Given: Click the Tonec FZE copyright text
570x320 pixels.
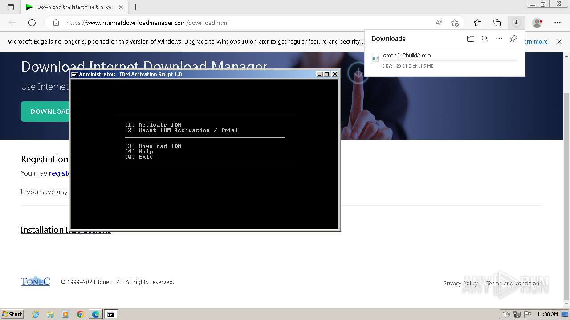Looking at the screenshot, I should click(117, 282).
